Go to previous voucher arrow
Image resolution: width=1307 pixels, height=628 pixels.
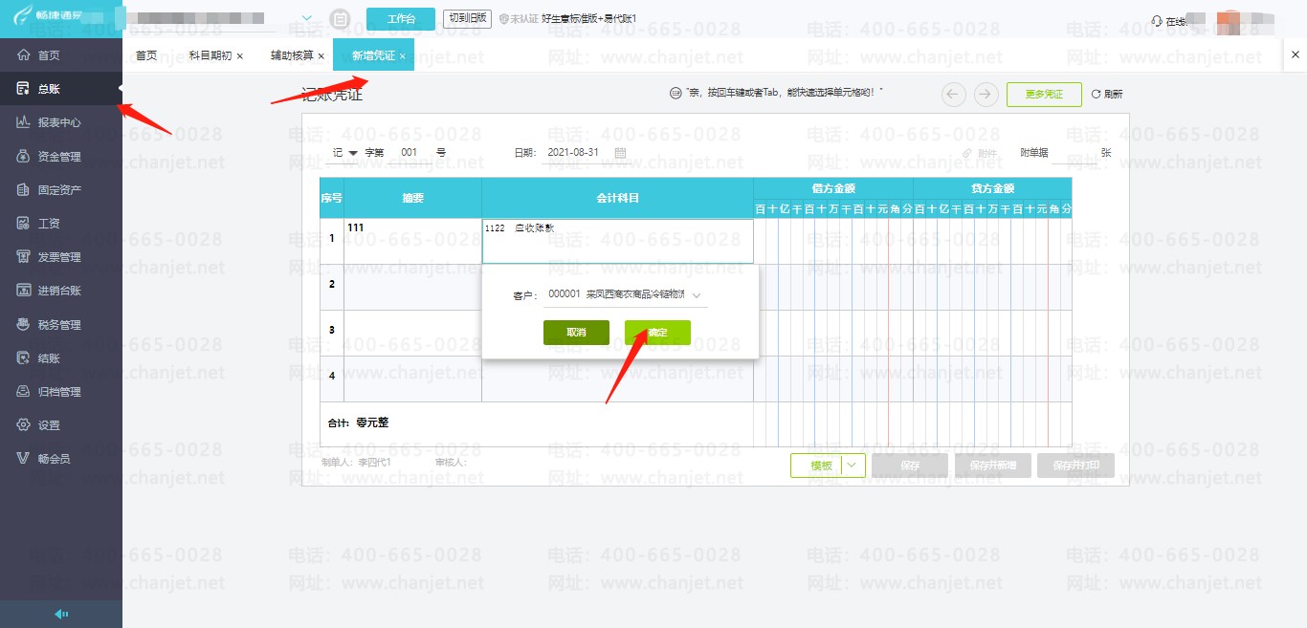pyautogui.click(x=954, y=94)
